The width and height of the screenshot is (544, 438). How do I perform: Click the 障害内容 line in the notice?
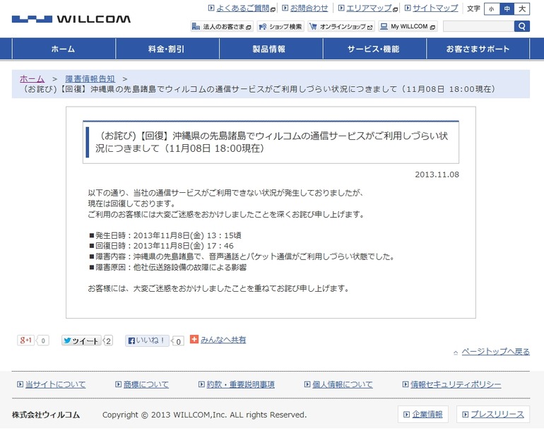coord(242,256)
